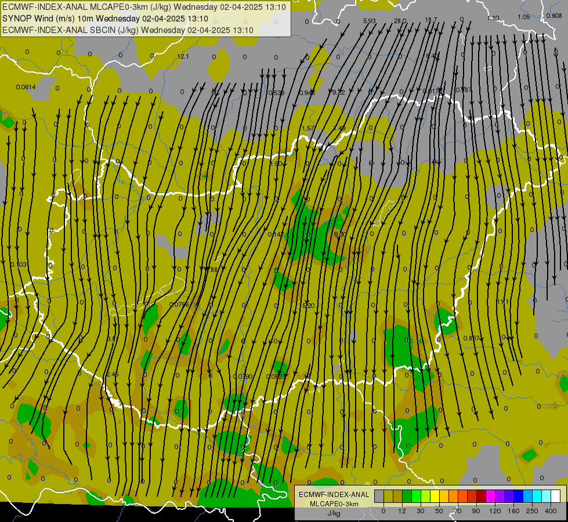Click the map value 0.0756
The height and width of the screenshot is (522, 568).
179,304
